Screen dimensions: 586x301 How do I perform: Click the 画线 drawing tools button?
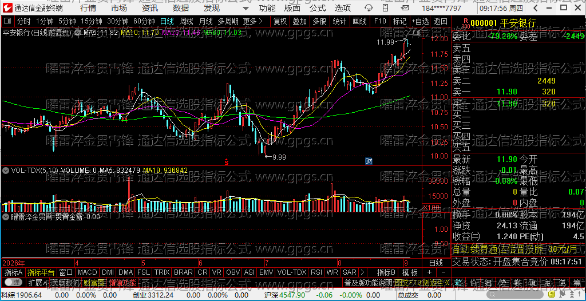(x=359, y=21)
